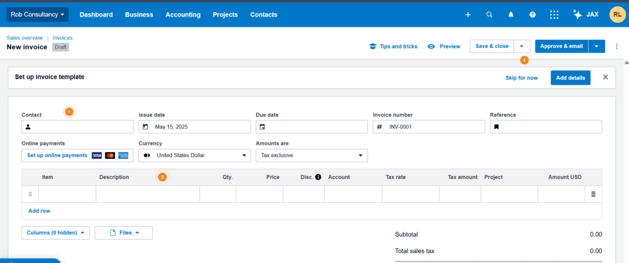Expand the Approve & email arrow
The image size is (629, 263).
click(x=596, y=47)
